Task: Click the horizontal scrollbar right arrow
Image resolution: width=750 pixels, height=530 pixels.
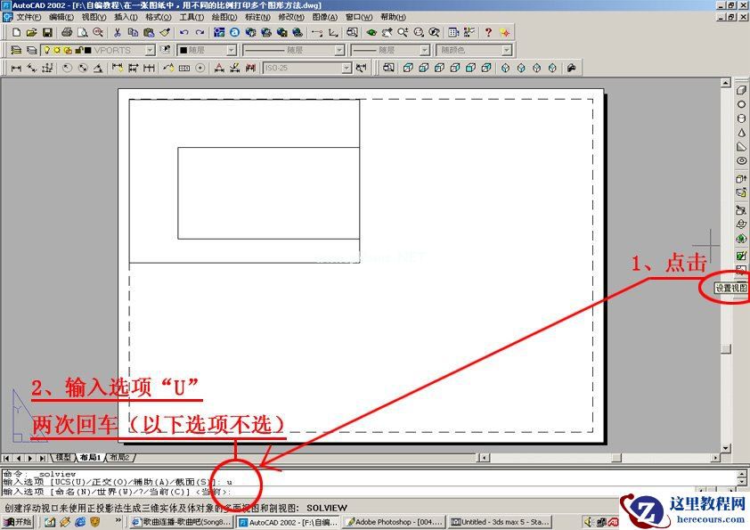Action: [x=715, y=458]
